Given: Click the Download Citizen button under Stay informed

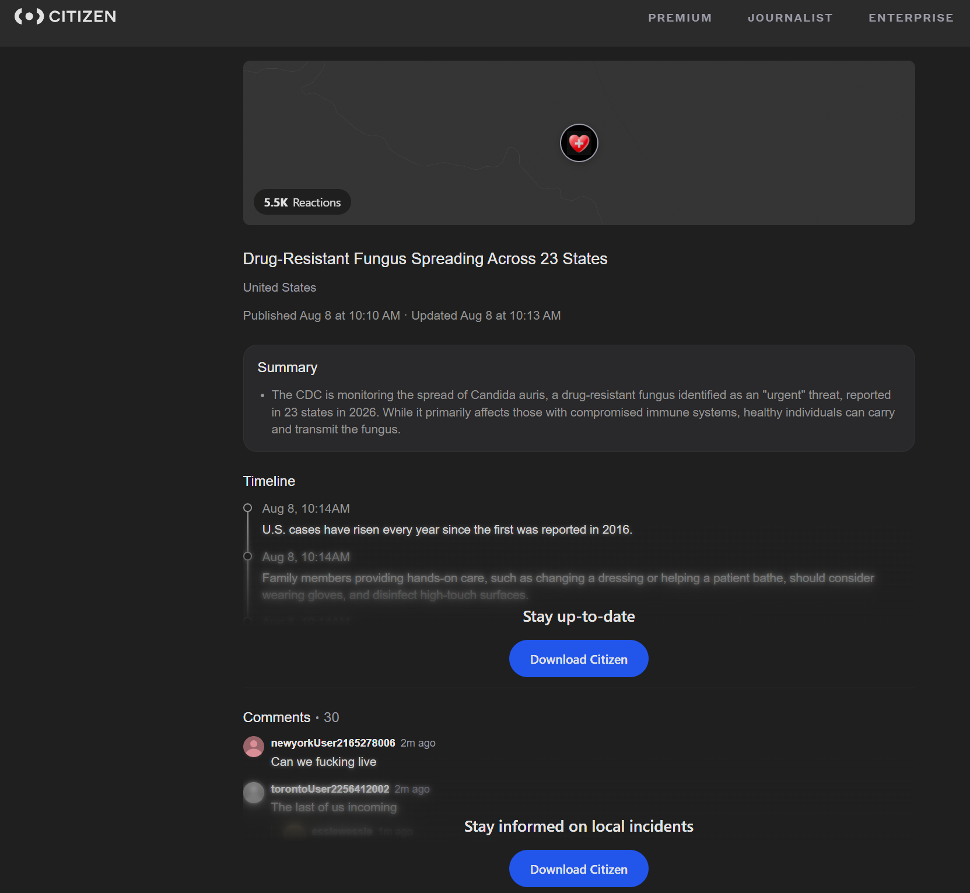Looking at the screenshot, I should [579, 869].
